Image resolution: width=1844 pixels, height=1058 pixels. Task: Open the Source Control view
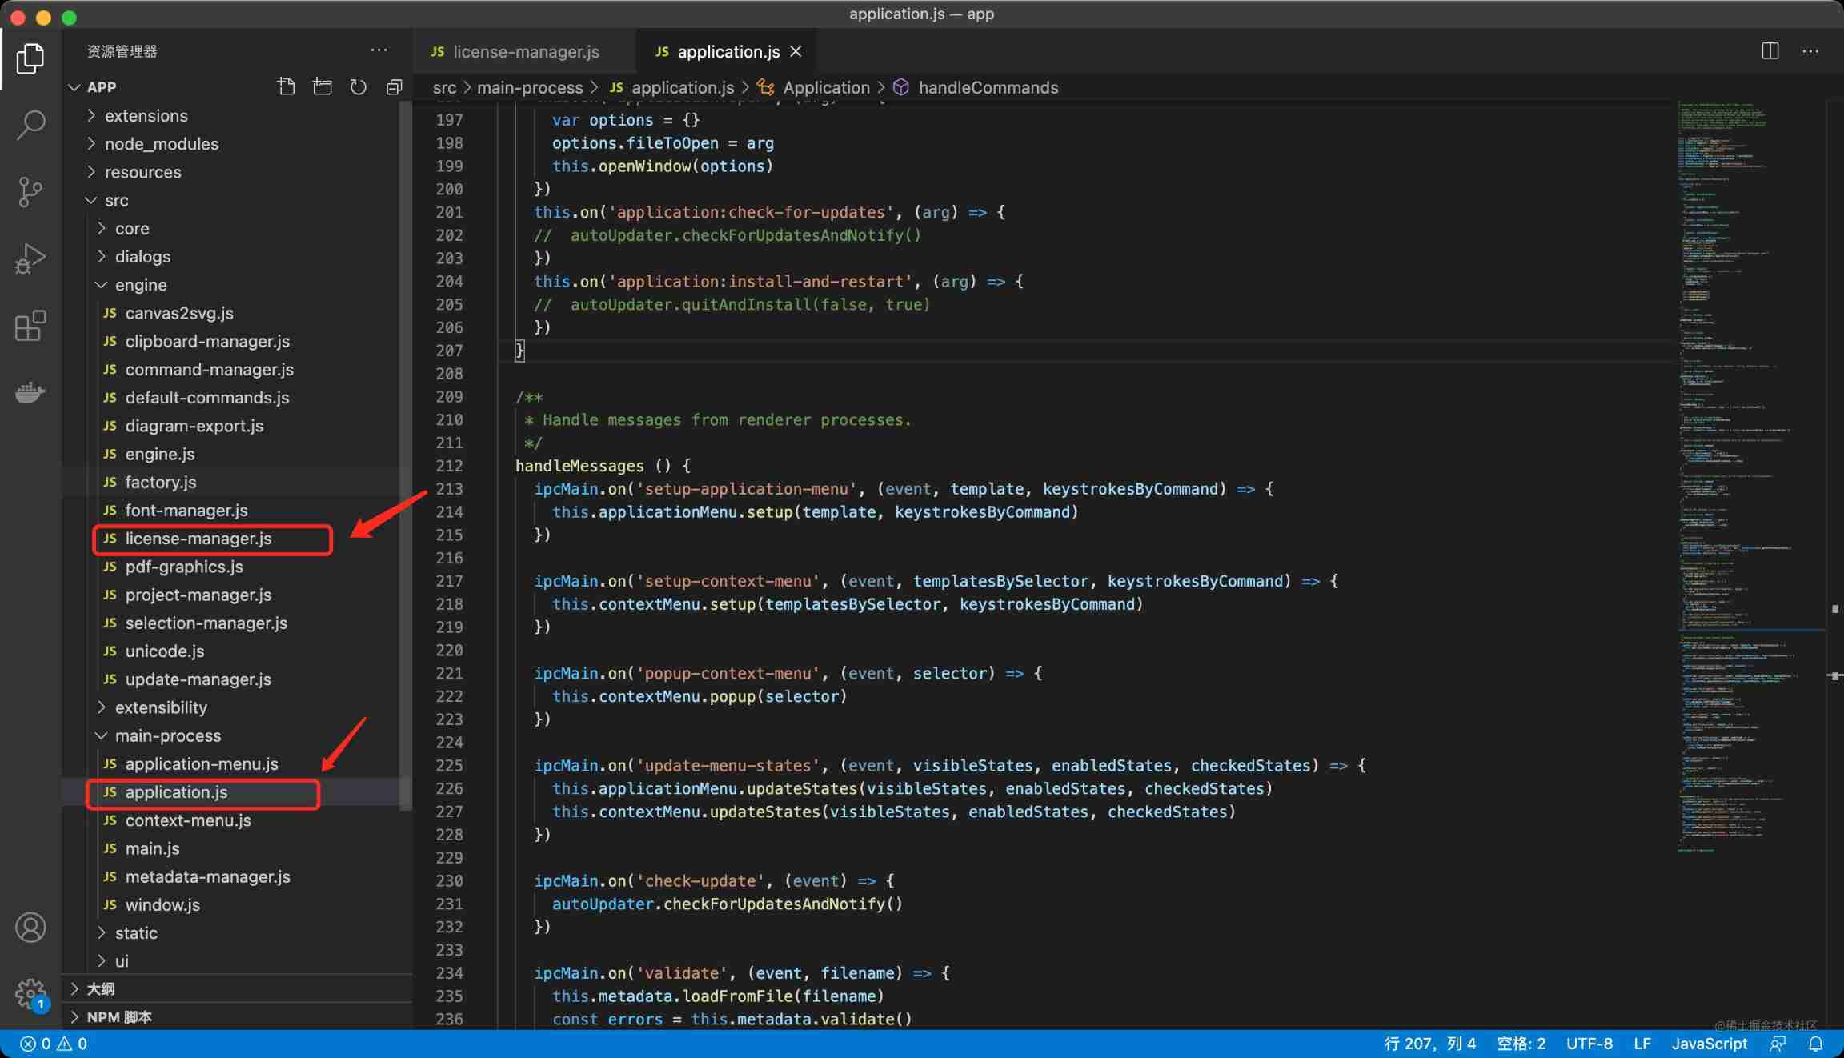coord(30,192)
